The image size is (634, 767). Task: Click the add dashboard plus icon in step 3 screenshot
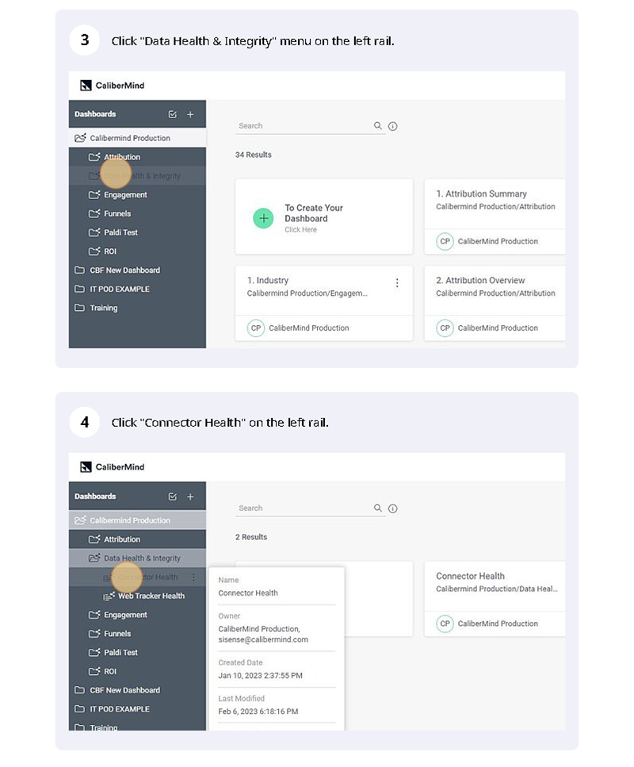click(190, 114)
